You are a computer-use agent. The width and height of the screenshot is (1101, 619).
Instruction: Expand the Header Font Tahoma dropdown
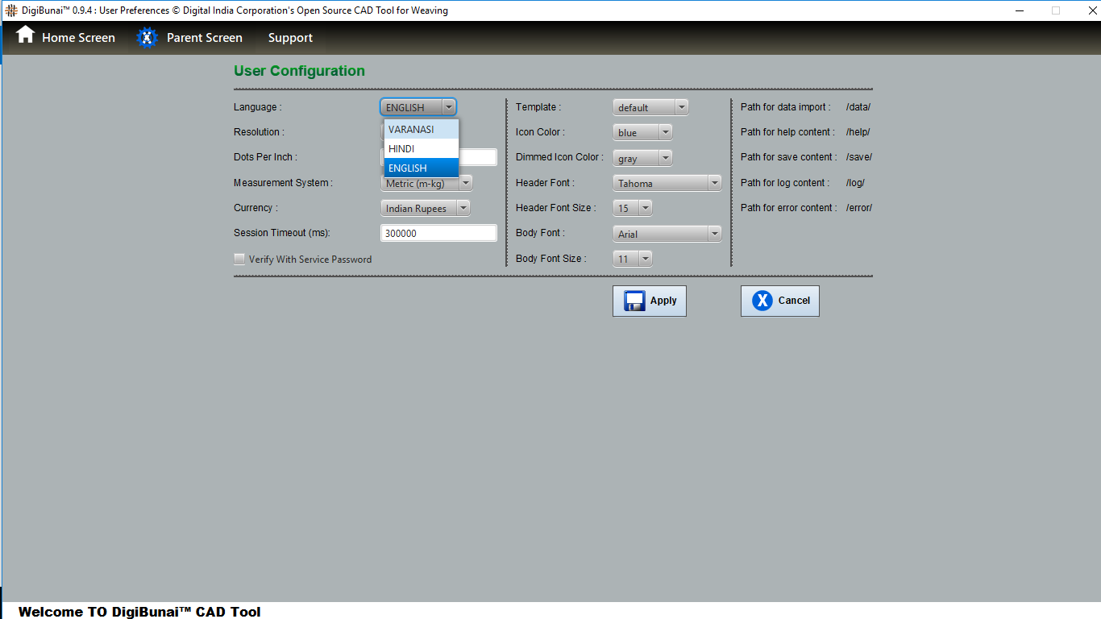click(x=667, y=184)
